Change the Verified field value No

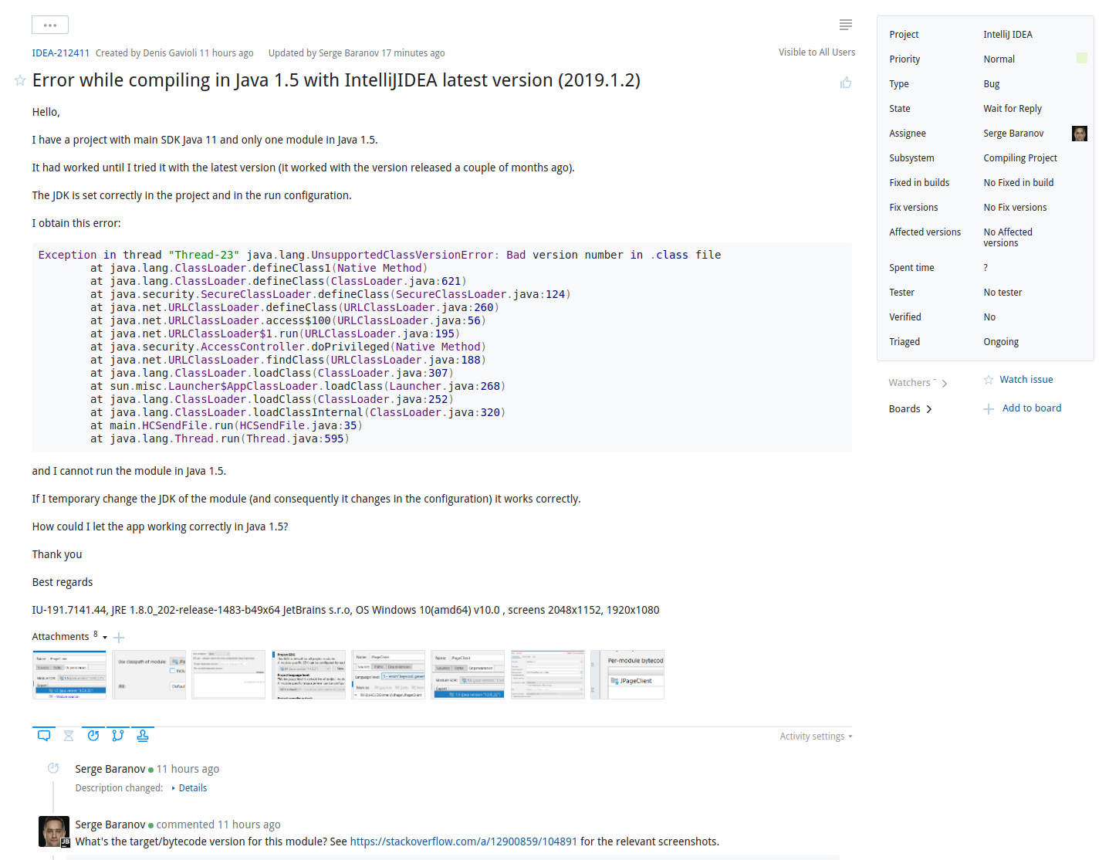pos(989,317)
